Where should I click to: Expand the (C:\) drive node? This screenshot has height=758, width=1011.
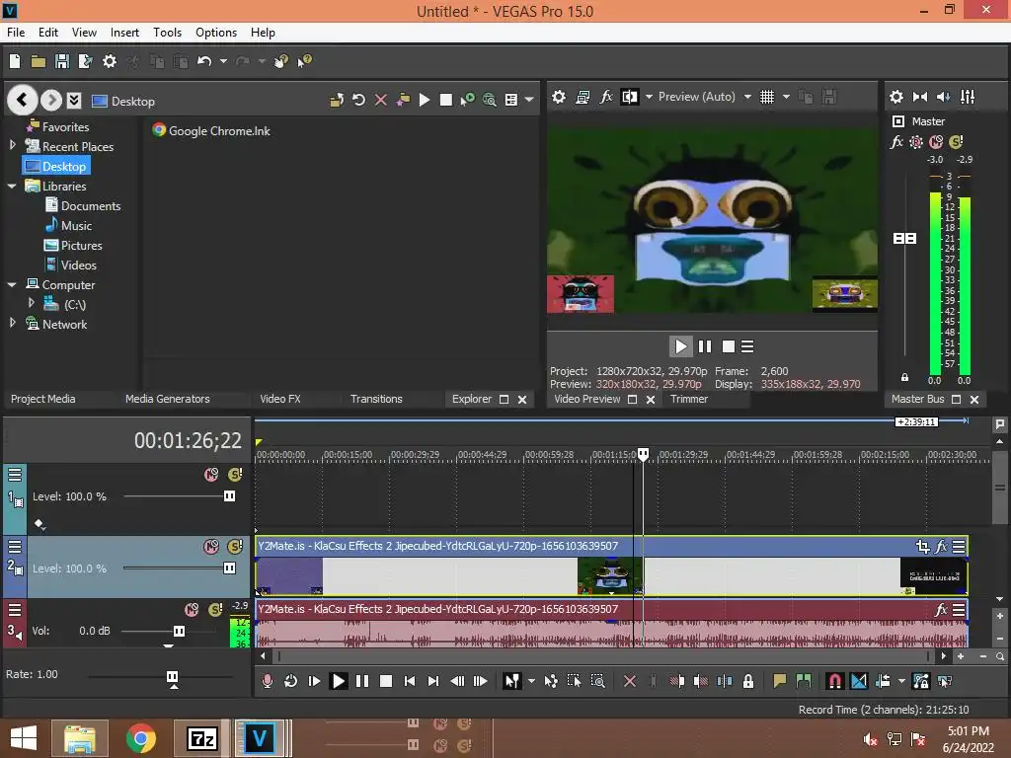pos(31,302)
